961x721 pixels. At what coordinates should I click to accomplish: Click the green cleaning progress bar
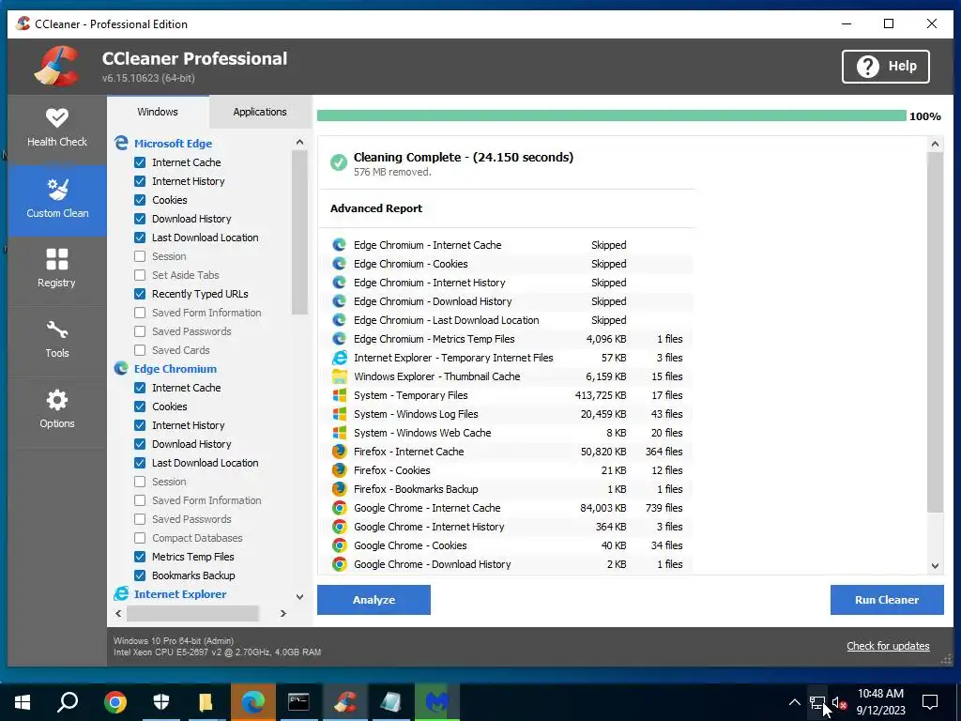tap(611, 115)
